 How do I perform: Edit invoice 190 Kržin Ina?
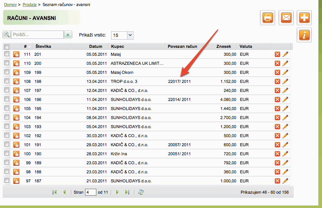point(285,154)
